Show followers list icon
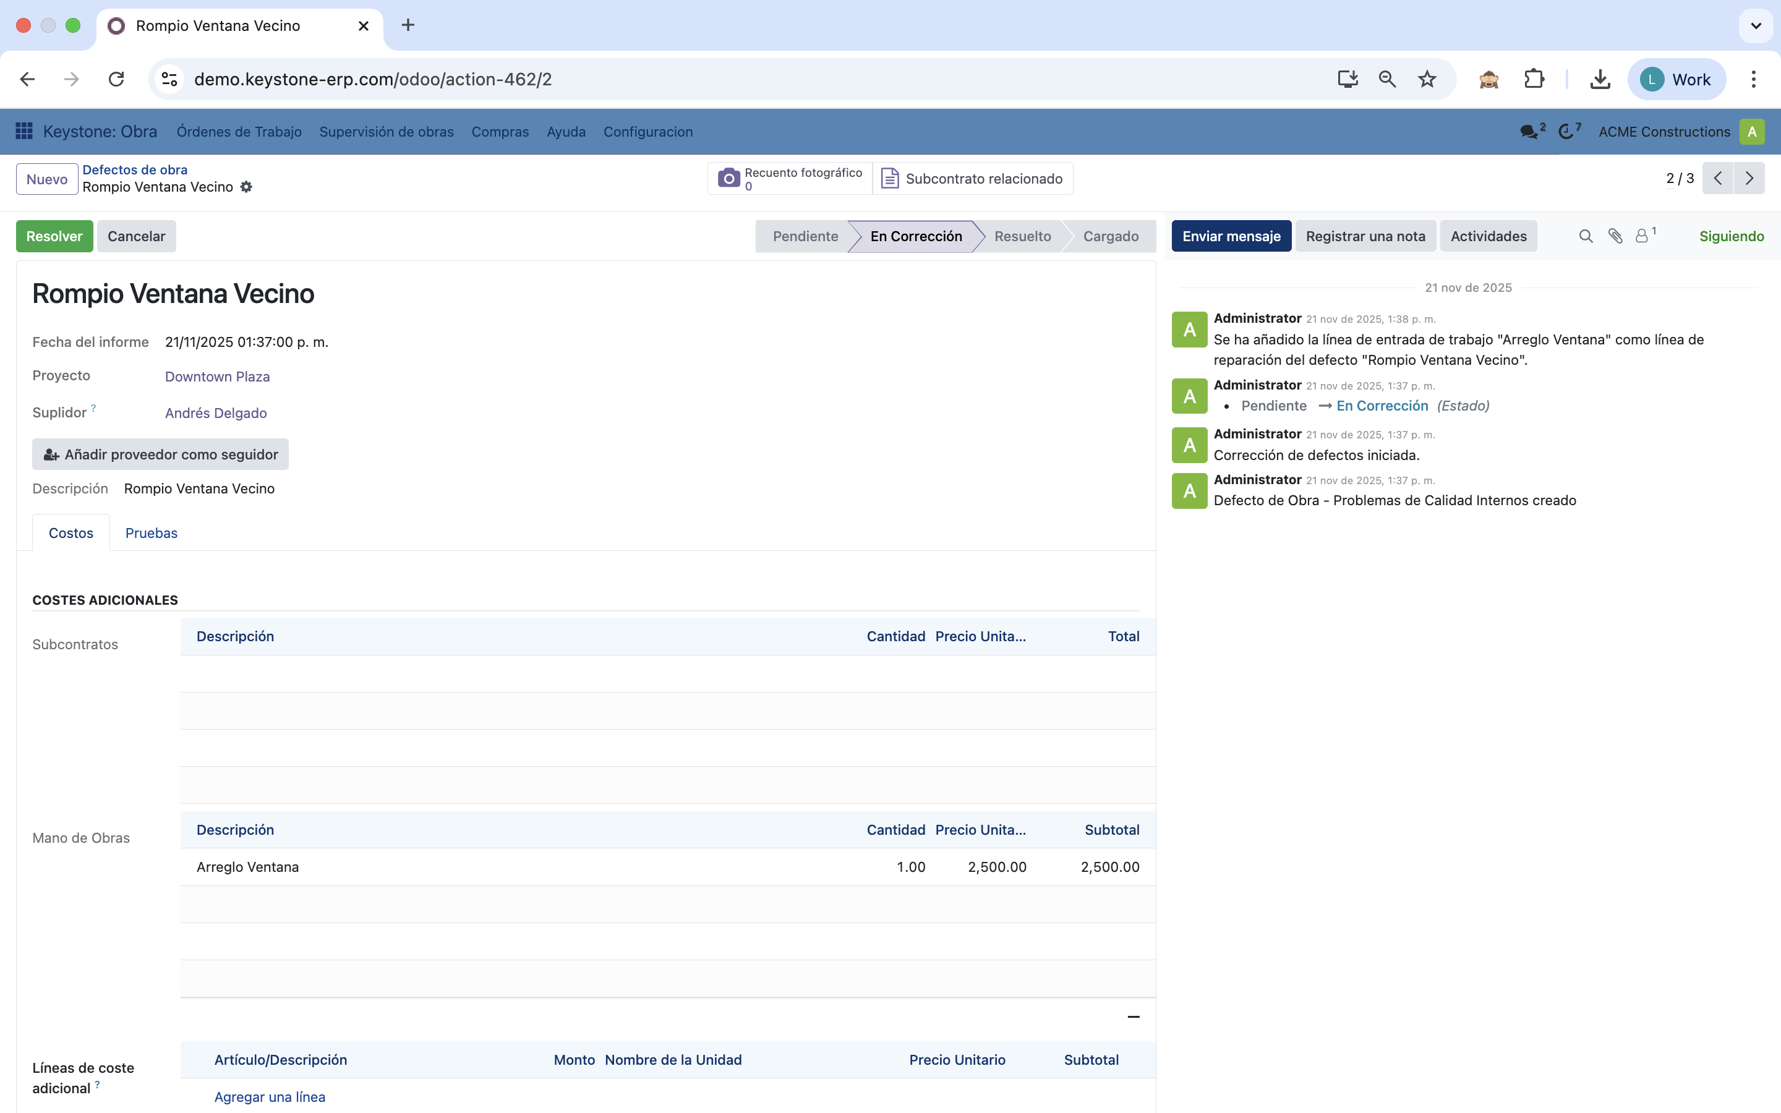 (x=1642, y=236)
